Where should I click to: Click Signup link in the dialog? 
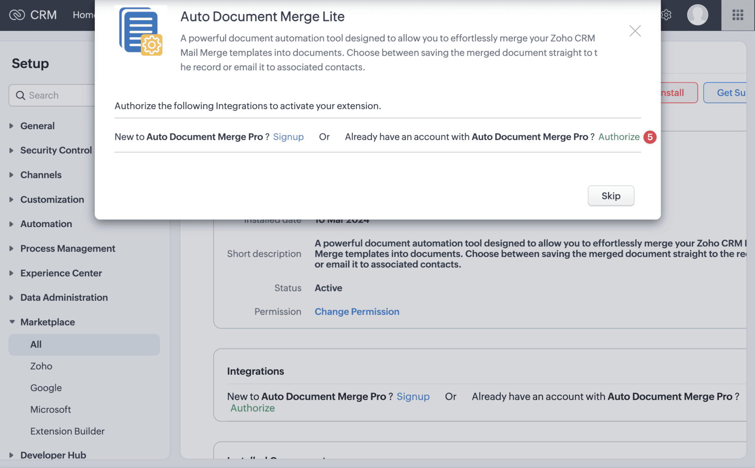[x=288, y=137]
